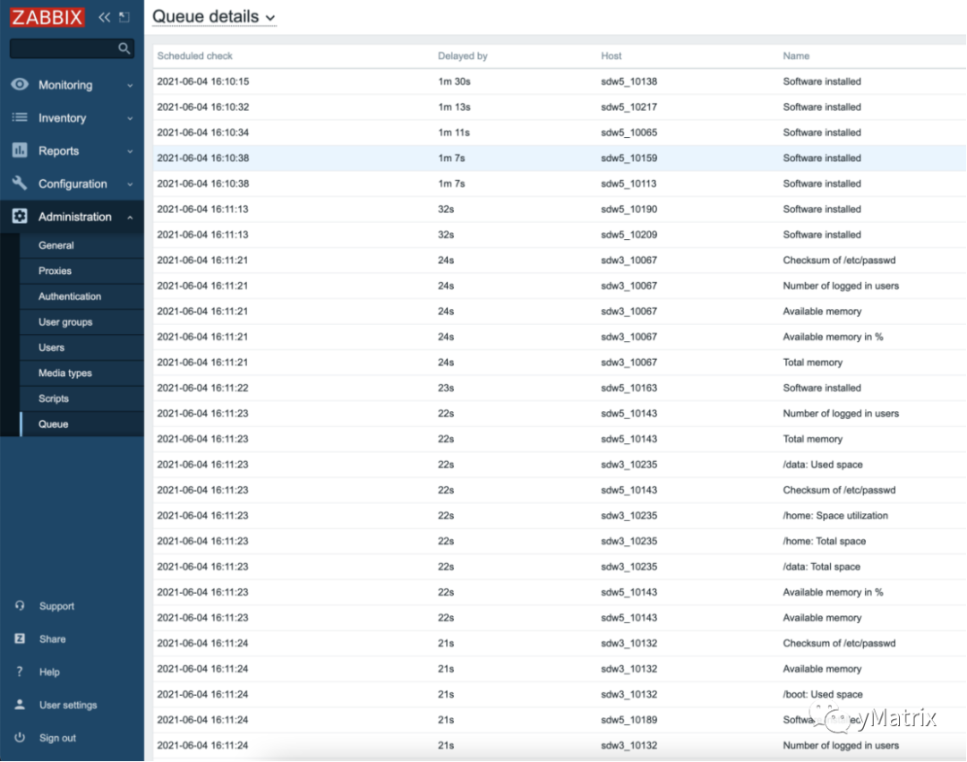Click host sdw5_10190
This screenshot has width=967, height=762.
coord(629,209)
